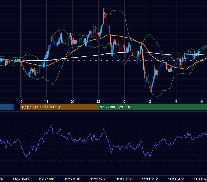The width and height of the screenshot is (207, 182).
Task: Click the 2 hour axis label
Action: click(150, 101)
